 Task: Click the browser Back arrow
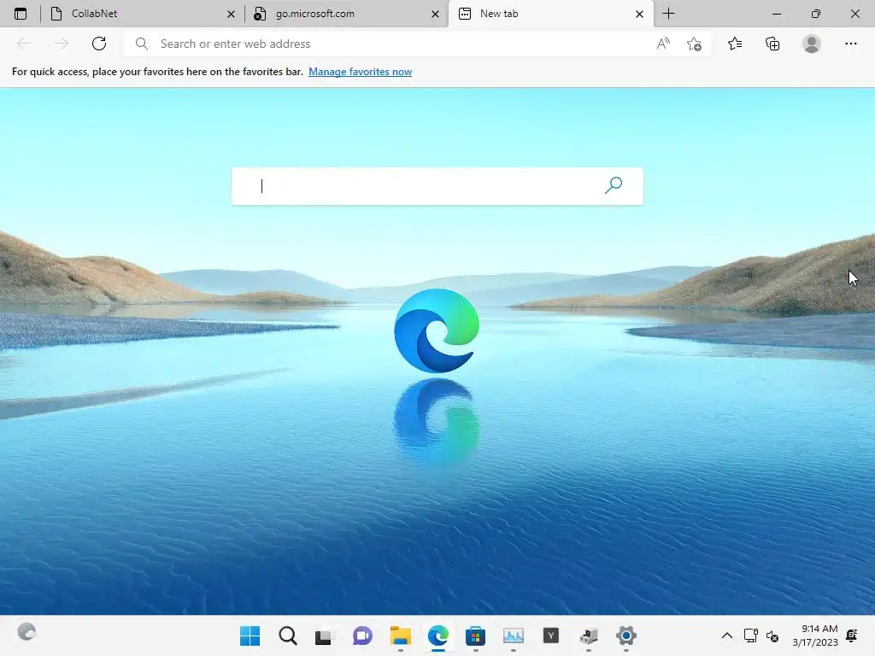pyautogui.click(x=24, y=44)
